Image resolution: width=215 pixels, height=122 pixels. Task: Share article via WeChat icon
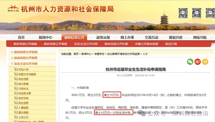[190, 62]
